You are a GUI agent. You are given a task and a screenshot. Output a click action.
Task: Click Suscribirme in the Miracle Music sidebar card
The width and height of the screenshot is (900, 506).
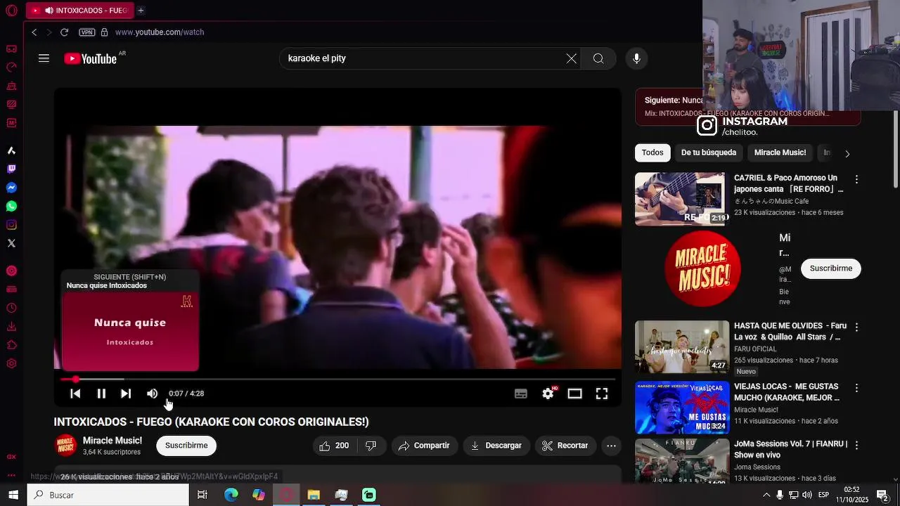click(x=831, y=268)
